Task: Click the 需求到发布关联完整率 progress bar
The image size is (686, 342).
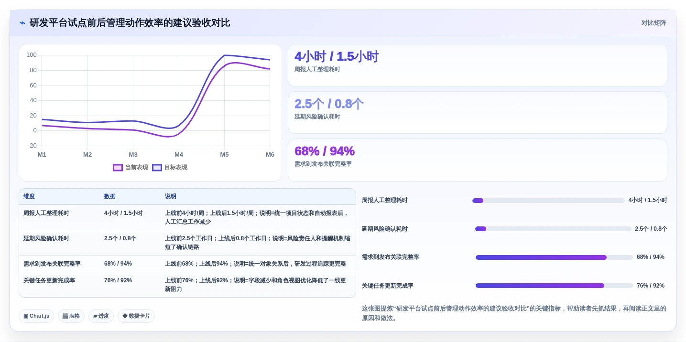Action: (x=555, y=257)
